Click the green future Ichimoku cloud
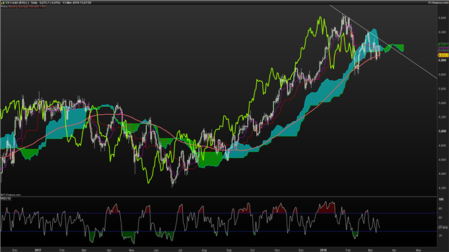 pyautogui.click(x=395, y=47)
